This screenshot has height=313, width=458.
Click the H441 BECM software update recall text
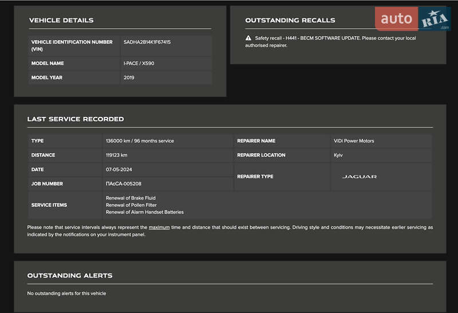[x=335, y=38]
